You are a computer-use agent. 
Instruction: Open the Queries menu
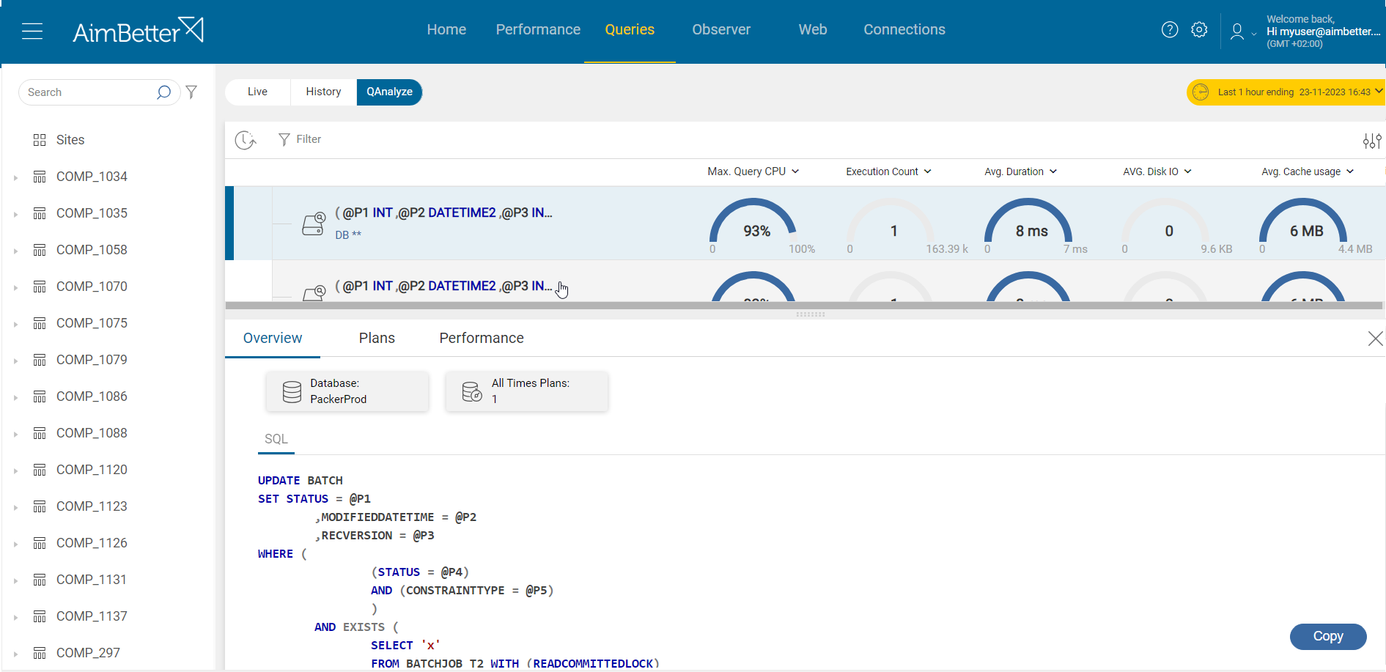(630, 29)
